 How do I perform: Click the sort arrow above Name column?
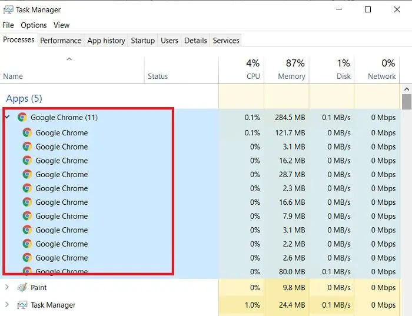click(x=69, y=59)
